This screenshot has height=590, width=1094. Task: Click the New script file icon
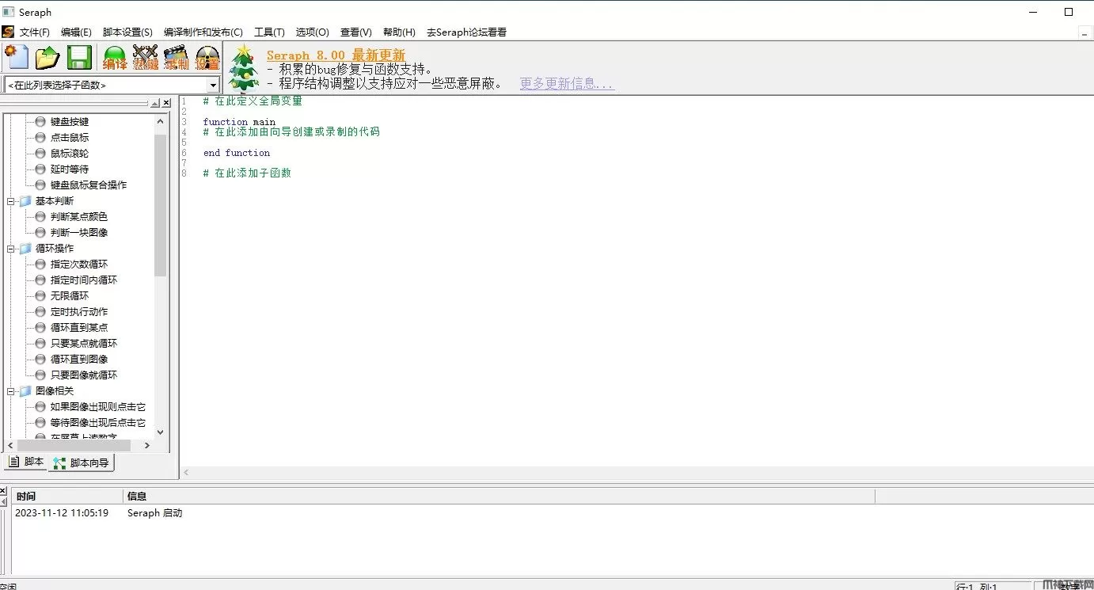(17, 58)
